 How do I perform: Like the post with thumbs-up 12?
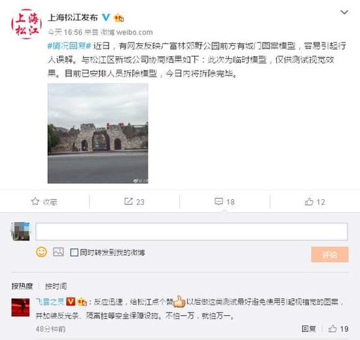pyautogui.click(x=315, y=202)
